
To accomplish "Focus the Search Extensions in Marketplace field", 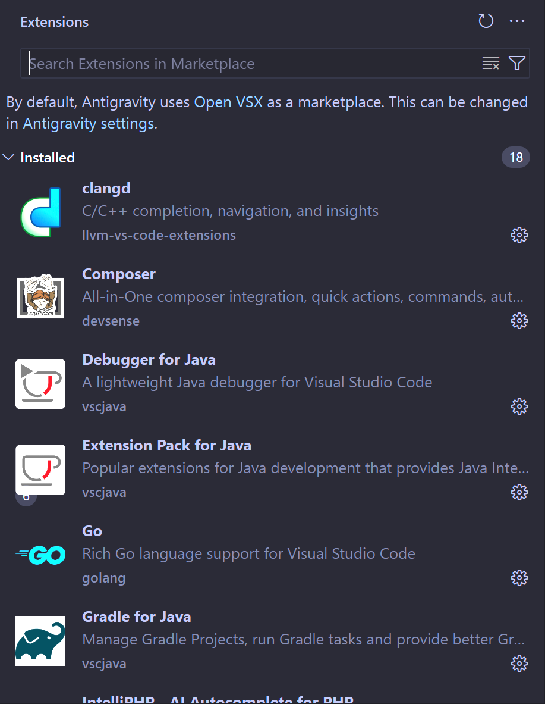I will pos(250,64).
